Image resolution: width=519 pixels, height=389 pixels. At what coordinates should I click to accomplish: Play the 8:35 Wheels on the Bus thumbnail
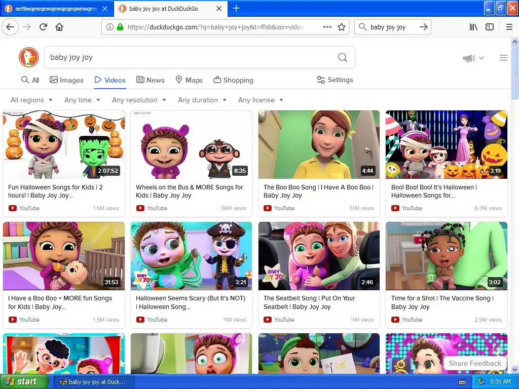point(191,144)
